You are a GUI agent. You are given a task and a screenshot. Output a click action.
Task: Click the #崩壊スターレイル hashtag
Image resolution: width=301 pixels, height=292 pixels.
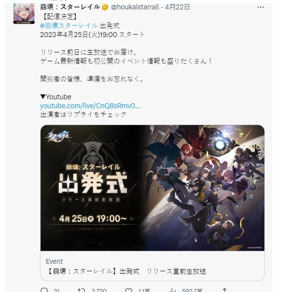pos(69,26)
